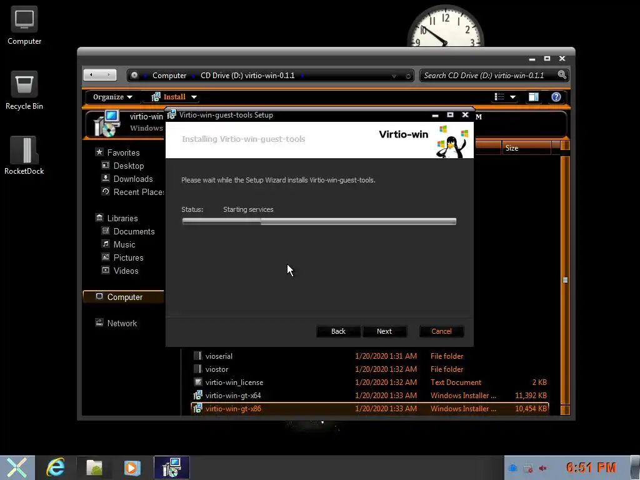Click the Install icon in the Explorer toolbar
Screen dimensions: 640x480
(x=156, y=97)
